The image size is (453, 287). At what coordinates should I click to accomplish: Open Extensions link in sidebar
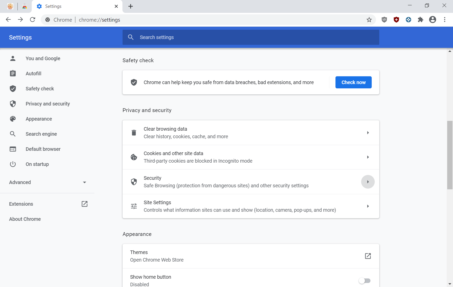click(x=21, y=204)
